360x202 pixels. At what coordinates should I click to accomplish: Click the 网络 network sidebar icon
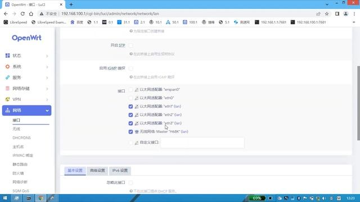pyautogui.click(x=7, y=110)
